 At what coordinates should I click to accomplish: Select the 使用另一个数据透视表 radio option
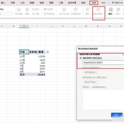coord(81,87)
